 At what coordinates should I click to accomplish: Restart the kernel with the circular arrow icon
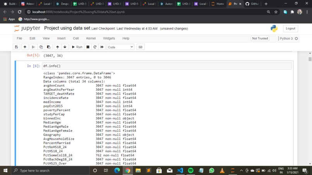(95, 47)
